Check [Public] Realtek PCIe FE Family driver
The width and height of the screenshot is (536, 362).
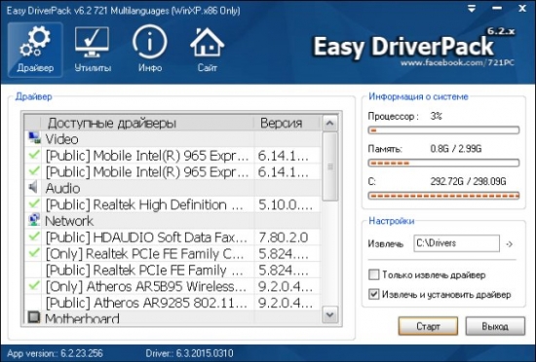click(x=34, y=270)
